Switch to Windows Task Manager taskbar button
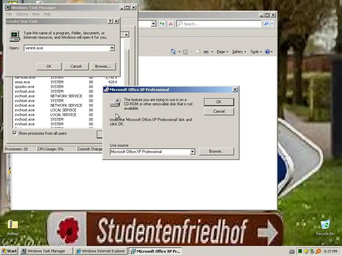 click(46, 251)
